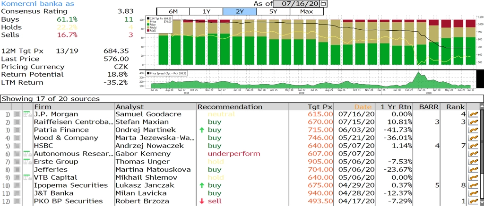Open the history chart icon for J.P. Morgan
Image resolution: width=484 pixels, height=209 pixels.
tap(472, 114)
